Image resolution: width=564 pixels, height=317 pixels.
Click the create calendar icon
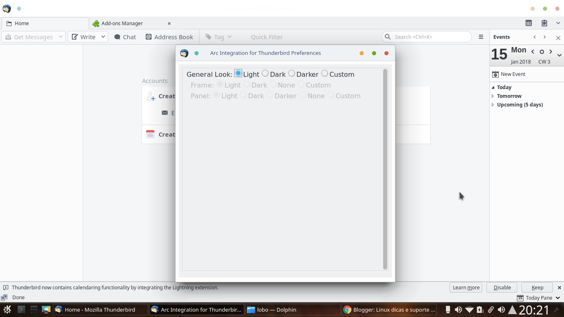(150, 134)
